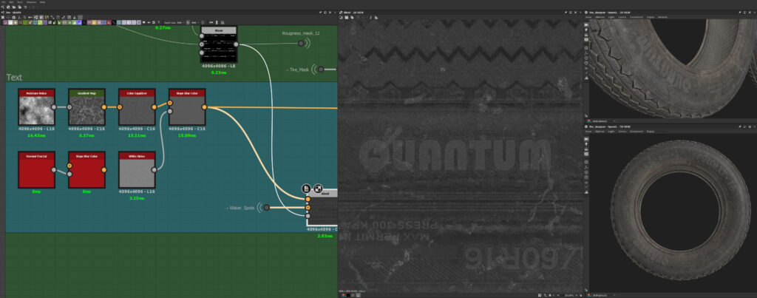Image resolution: width=757 pixels, height=298 pixels.
Task: Open ACES default dropdown in lower 3D view
Action: [x=603, y=294]
